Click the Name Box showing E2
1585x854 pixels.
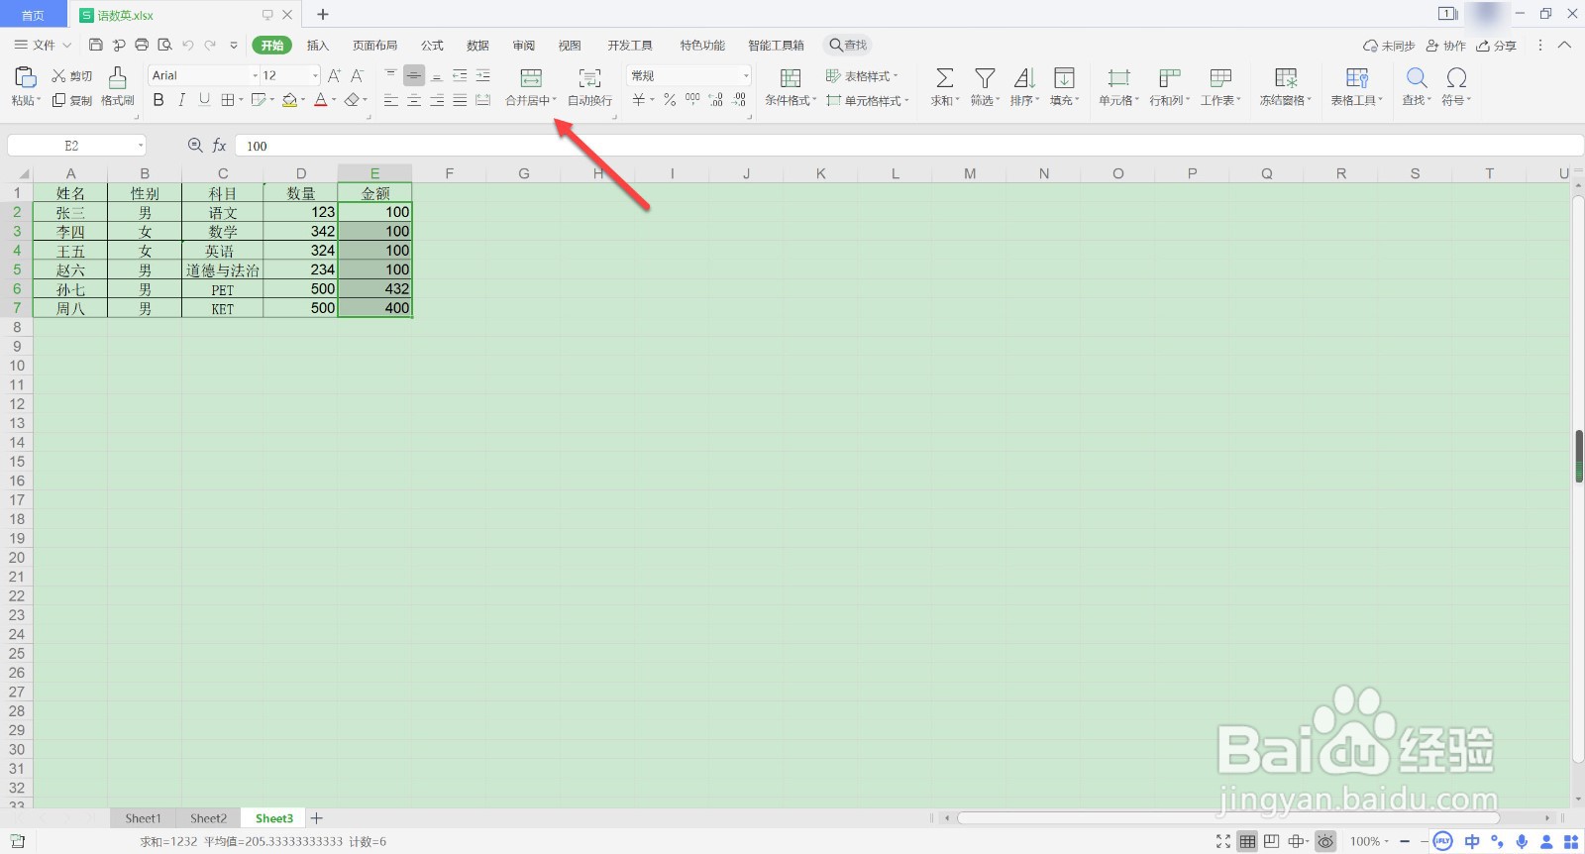[x=76, y=146]
